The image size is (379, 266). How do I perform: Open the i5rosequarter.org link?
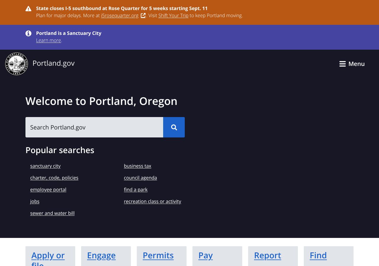click(x=120, y=15)
